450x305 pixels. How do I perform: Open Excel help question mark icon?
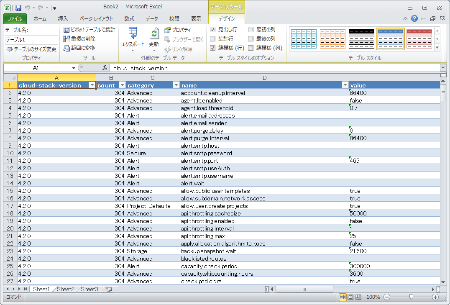pos(414,18)
